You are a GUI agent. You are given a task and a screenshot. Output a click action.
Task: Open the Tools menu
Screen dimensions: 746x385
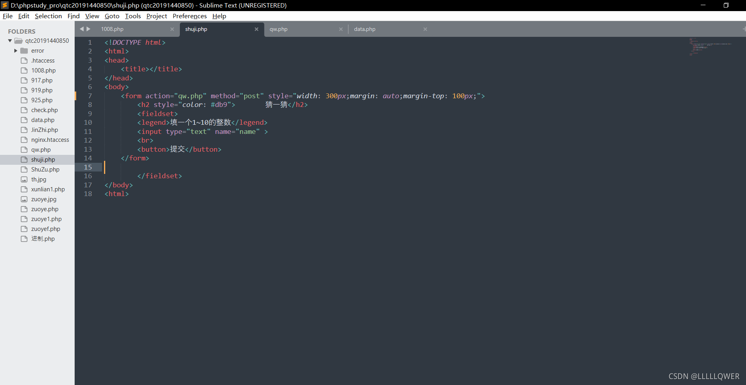point(133,16)
